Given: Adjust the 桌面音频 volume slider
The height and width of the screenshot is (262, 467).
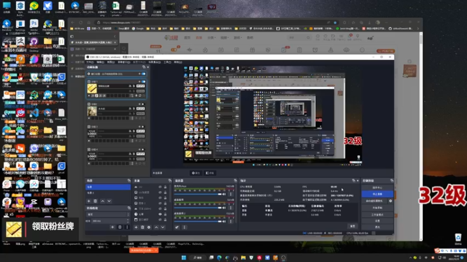Looking at the screenshot, I should coord(198,208).
